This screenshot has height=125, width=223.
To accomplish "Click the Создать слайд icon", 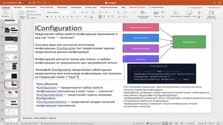I will point(21,12).
